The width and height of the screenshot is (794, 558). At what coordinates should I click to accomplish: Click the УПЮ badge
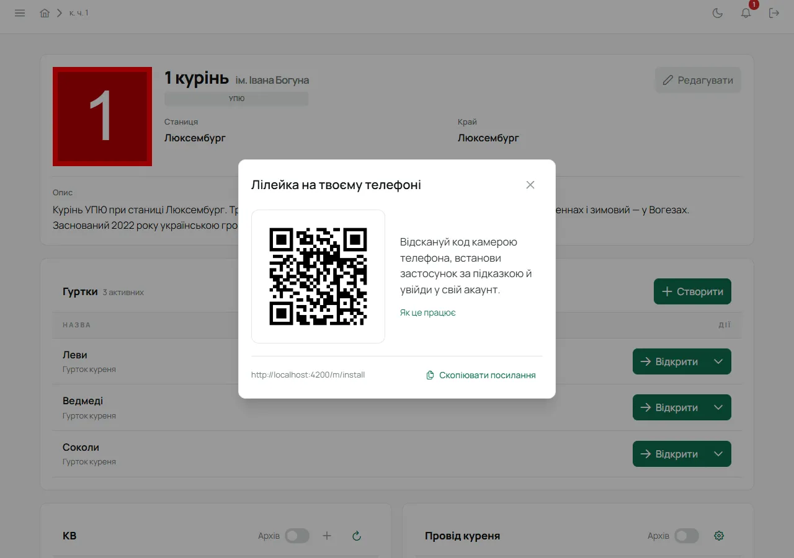(x=236, y=99)
